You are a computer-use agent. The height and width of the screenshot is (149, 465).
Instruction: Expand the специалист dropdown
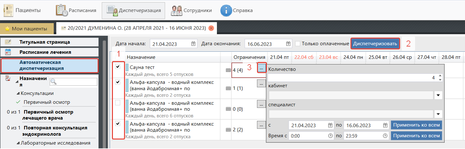tap(439, 114)
